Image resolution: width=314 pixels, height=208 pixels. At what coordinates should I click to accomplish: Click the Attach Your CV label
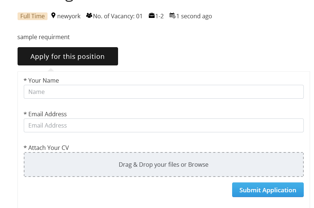[x=46, y=148]
